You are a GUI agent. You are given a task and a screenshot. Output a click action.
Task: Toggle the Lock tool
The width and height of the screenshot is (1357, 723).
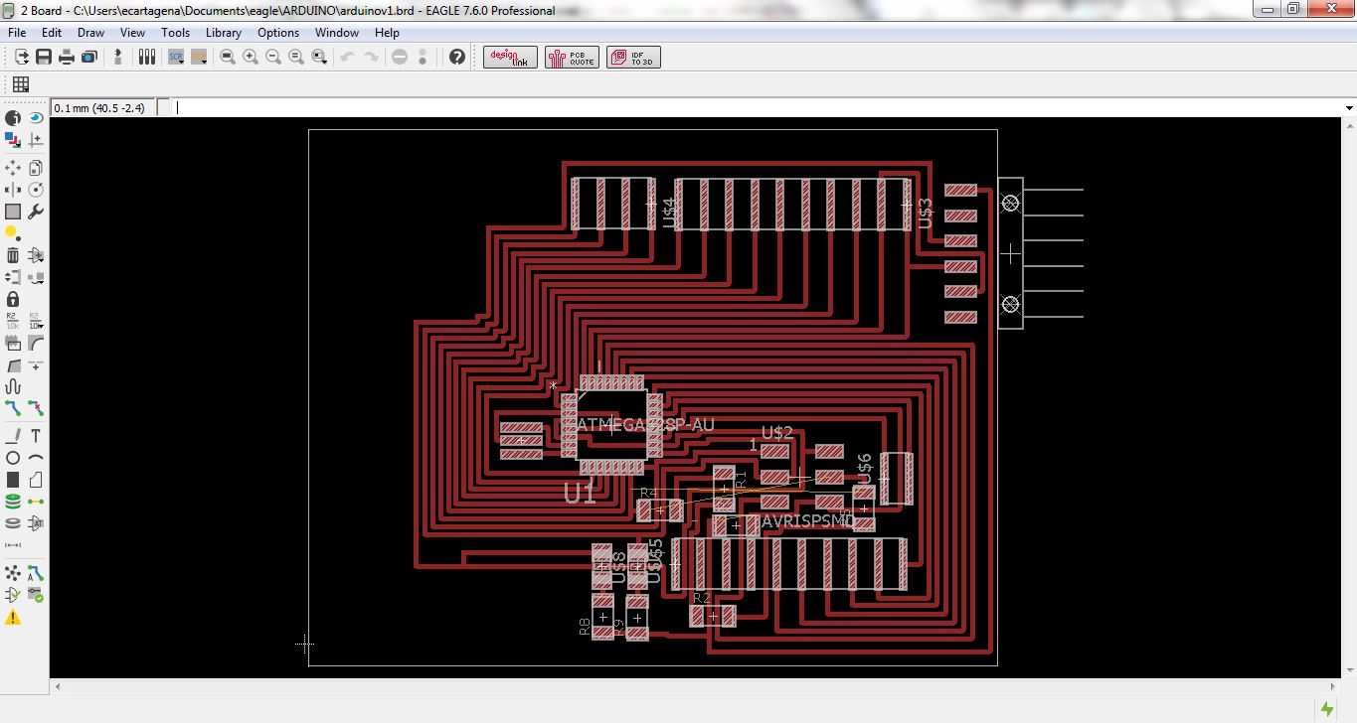[13, 299]
